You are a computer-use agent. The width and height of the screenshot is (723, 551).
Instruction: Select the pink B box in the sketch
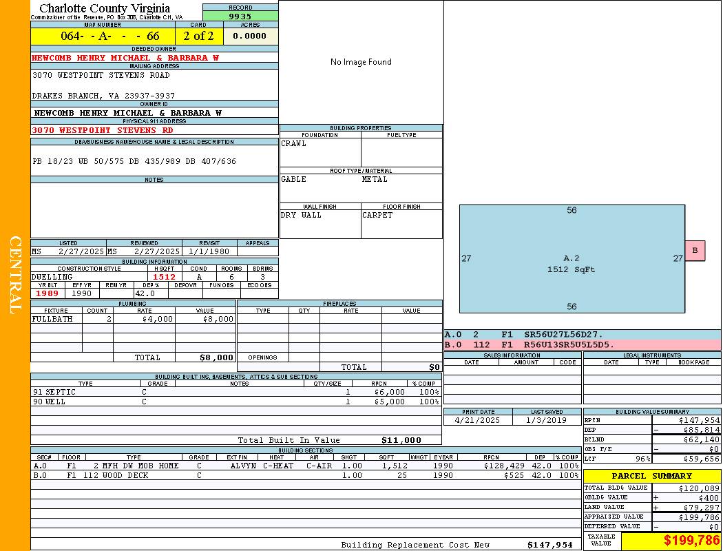pyautogui.click(x=695, y=251)
